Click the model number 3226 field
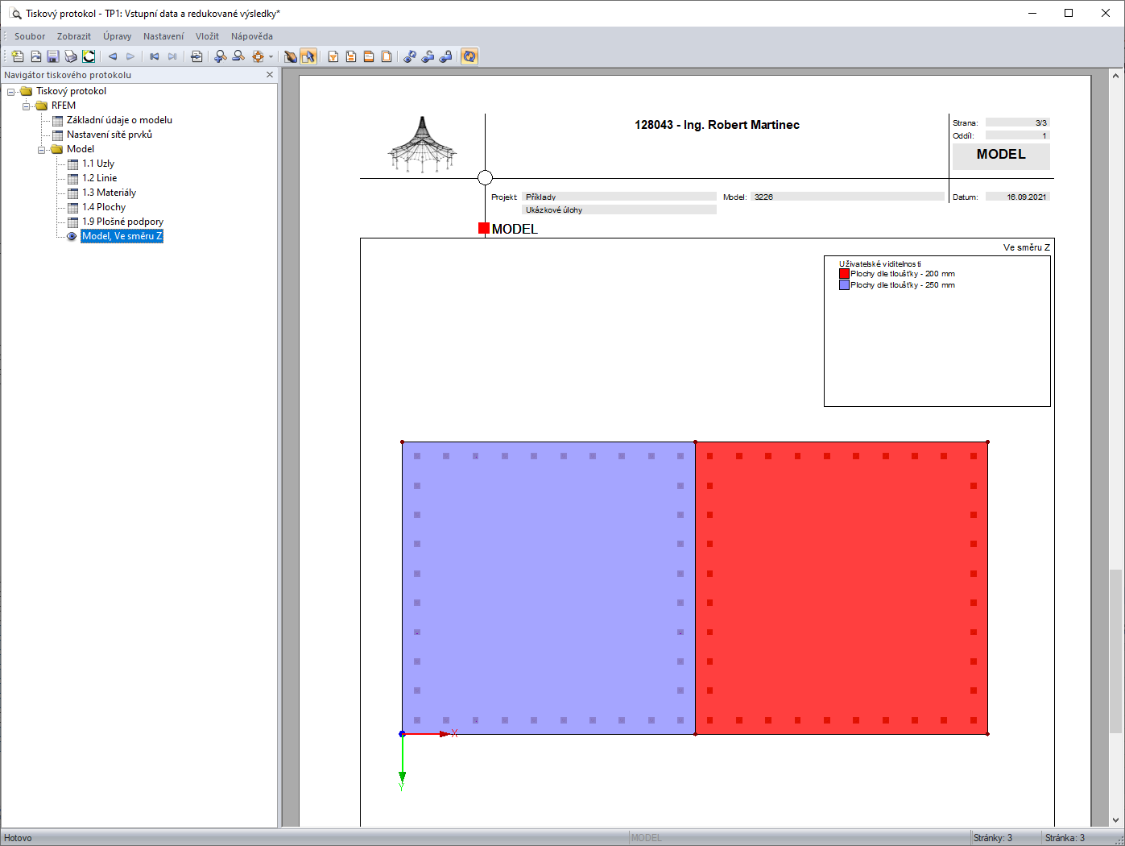 (847, 197)
